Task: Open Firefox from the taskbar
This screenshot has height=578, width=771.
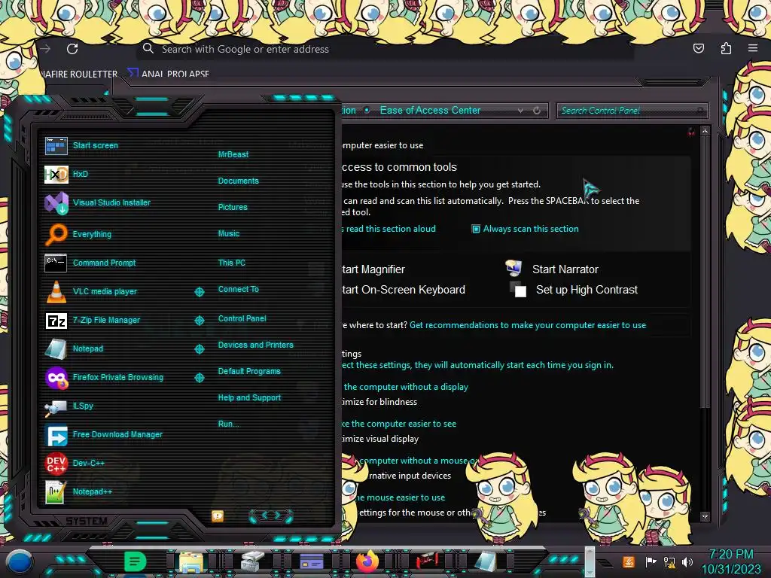Action: [x=367, y=561]
